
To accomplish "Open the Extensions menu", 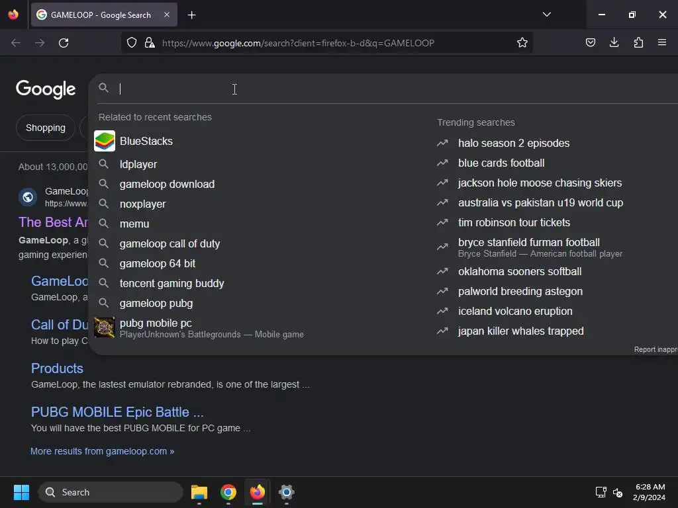I will click(x=638, y=42).
